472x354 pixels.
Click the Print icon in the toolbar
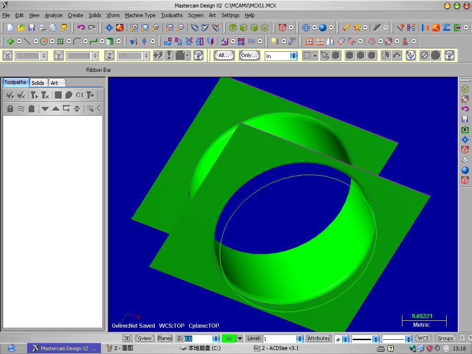pos(42,28)
